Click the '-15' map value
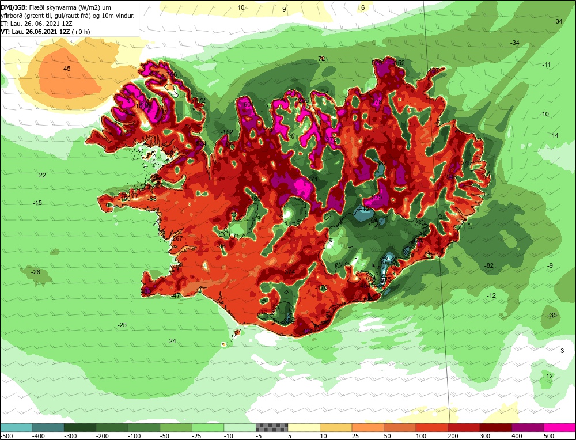The width and height of the screenshot is (576, 440). tap(37, 203)
